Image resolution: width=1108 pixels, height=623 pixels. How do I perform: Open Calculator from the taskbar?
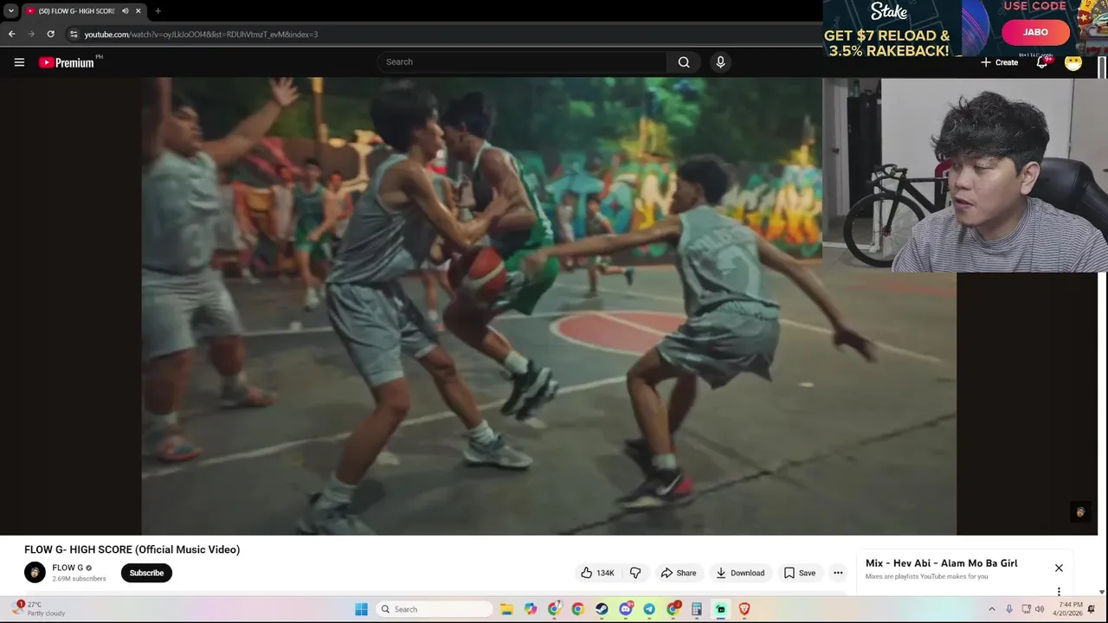pyautogui.click(x=697, y=609)
